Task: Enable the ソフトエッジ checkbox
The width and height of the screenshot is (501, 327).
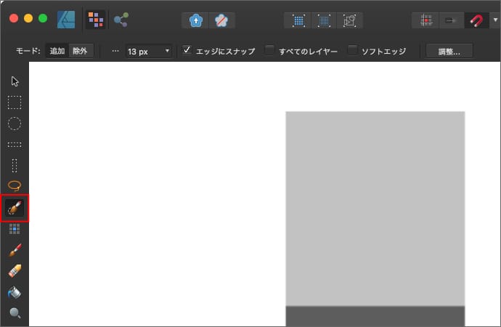Action: (352, 51)
